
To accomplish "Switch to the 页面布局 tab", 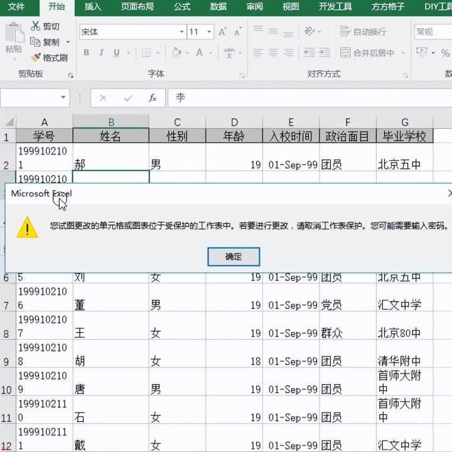I will tap(137, 6).
